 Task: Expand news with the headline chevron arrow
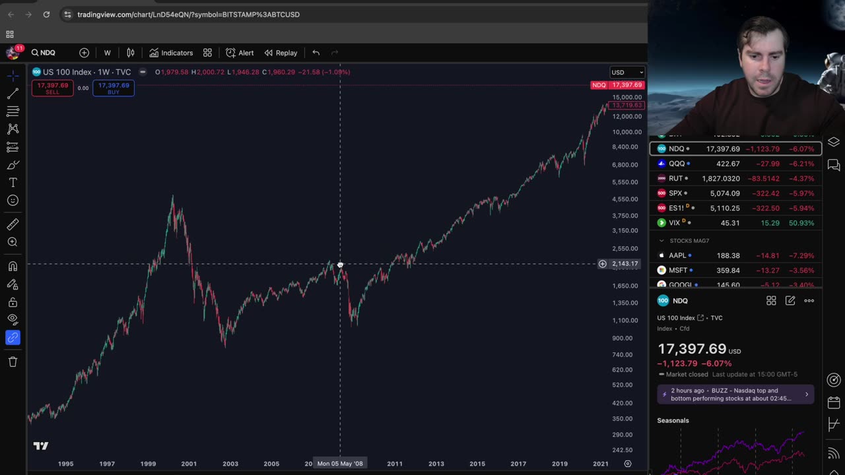click(x=806, y=395)
